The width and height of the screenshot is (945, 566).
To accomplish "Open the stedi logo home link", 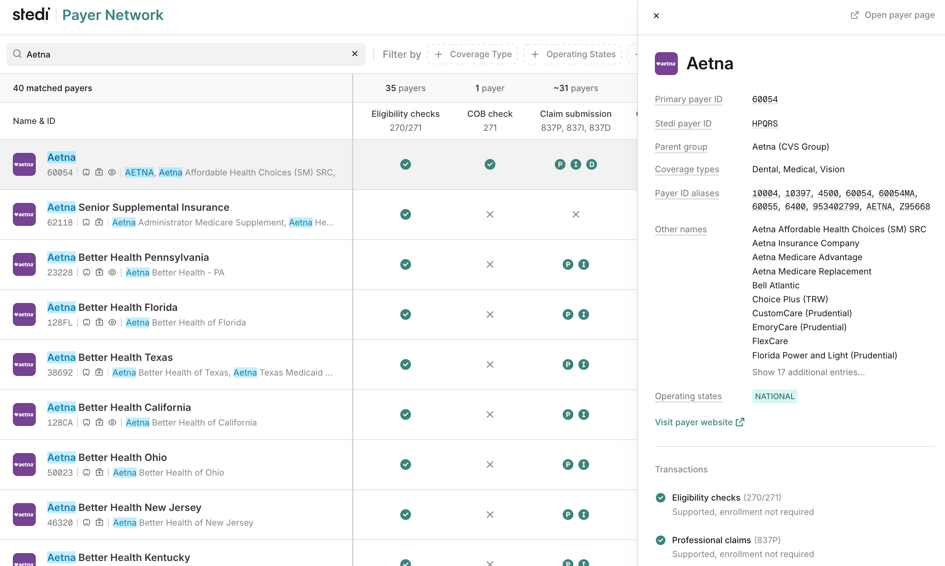I will (31, 15).
